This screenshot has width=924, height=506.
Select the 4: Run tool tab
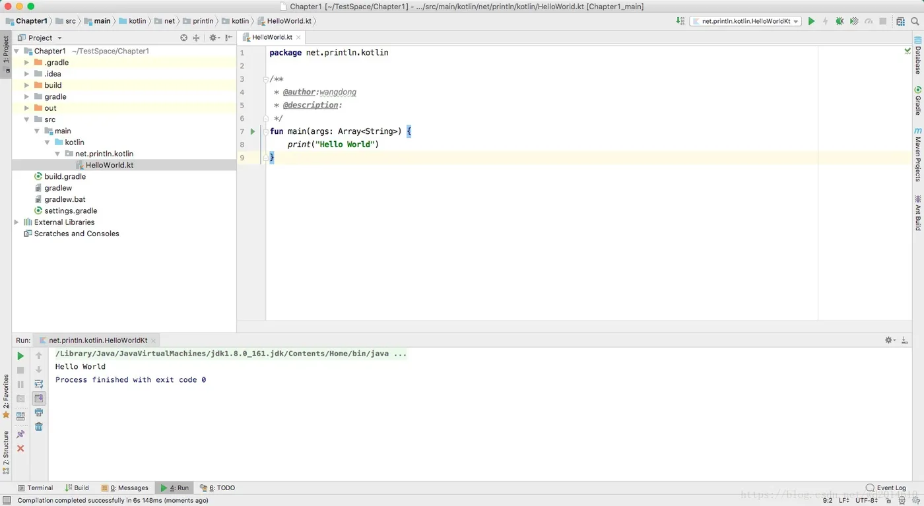(175, 488)
